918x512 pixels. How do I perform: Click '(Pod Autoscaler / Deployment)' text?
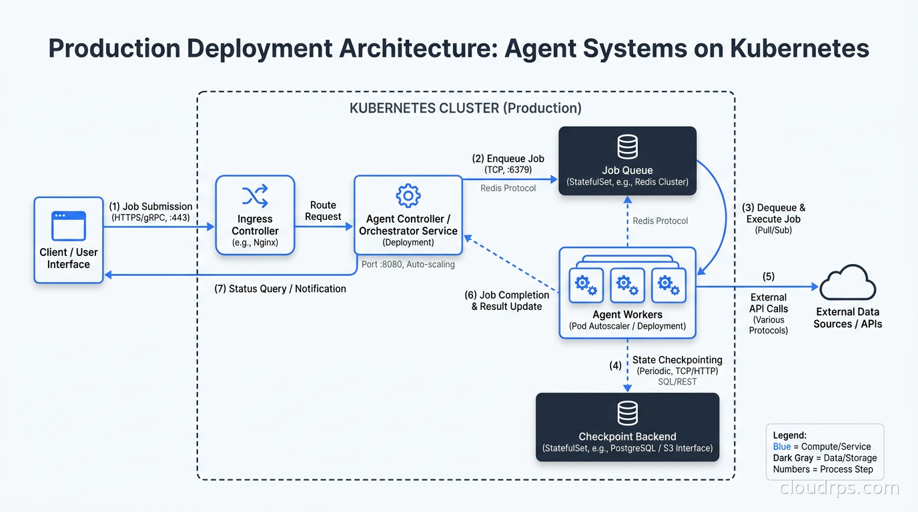(x=627, y=326)
